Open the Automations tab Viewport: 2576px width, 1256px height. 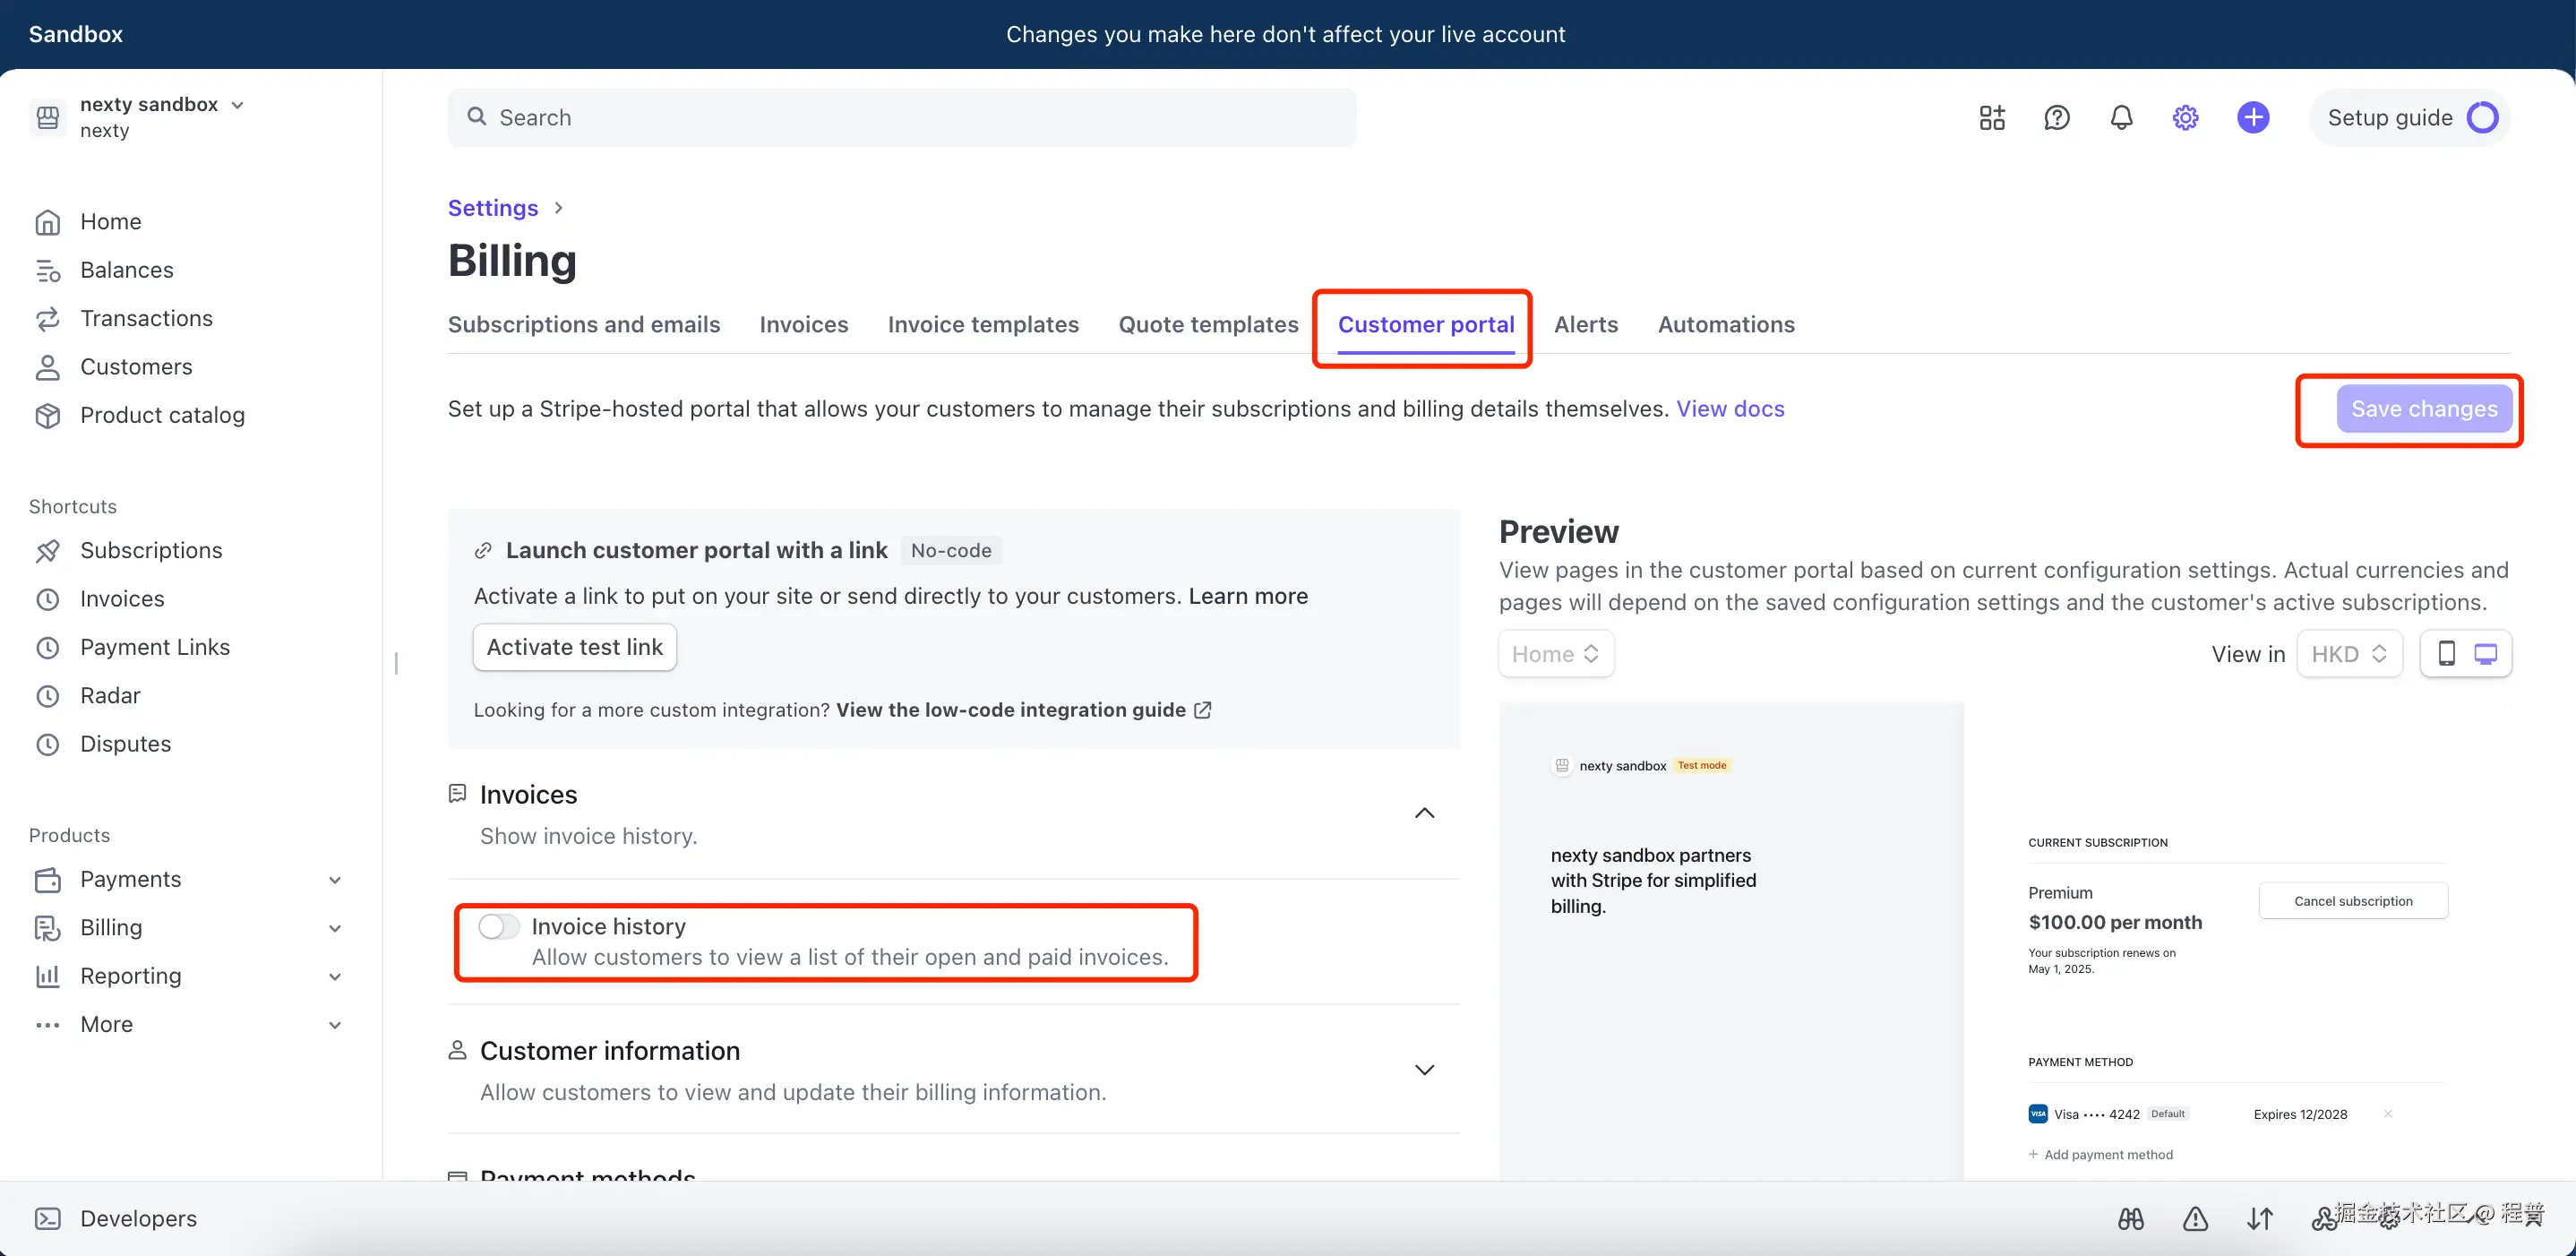coord(1725,325)
